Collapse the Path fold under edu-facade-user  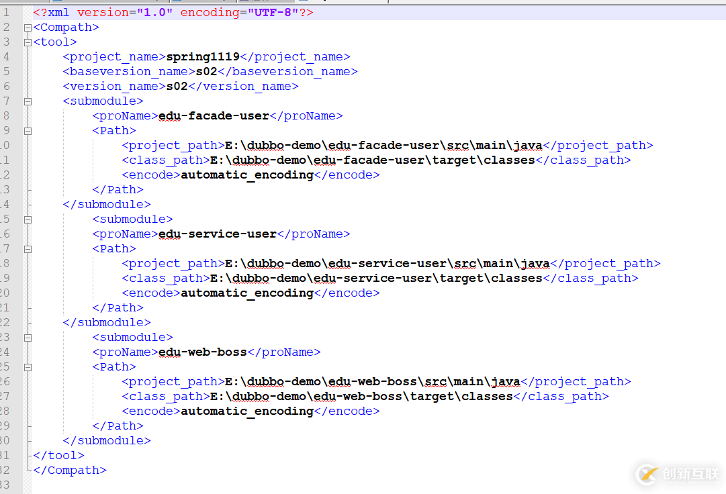click(28, 132)
